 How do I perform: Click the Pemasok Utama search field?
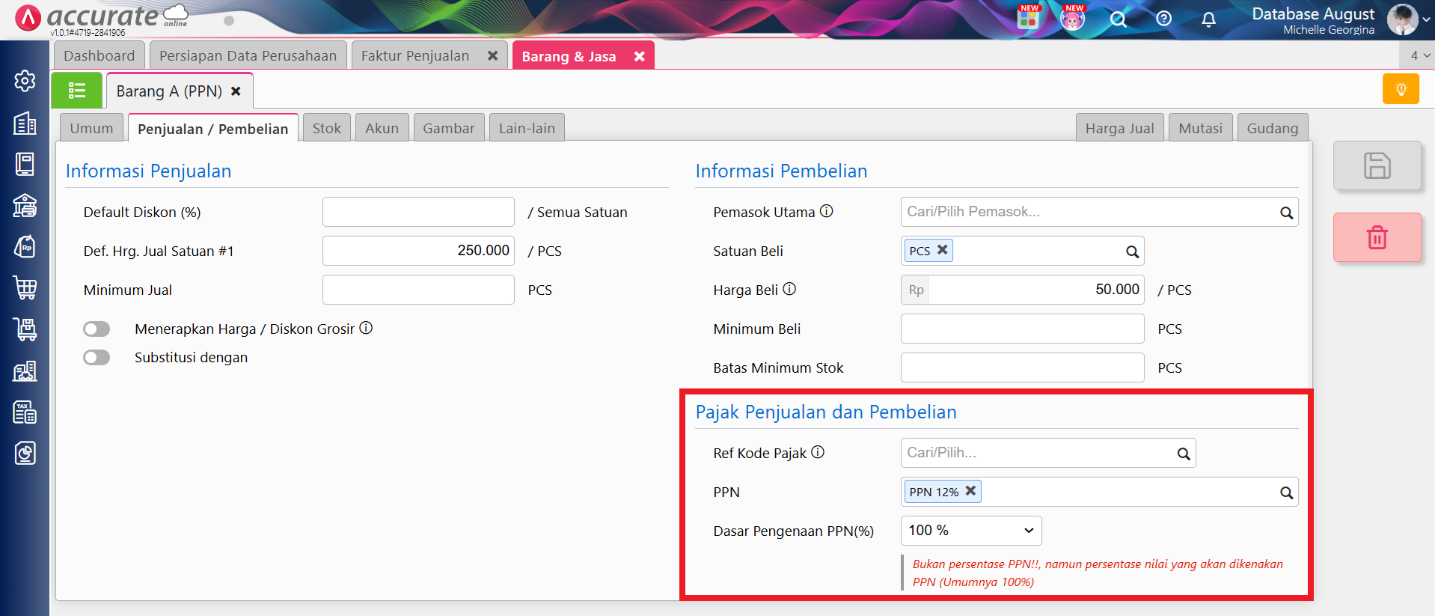1099,212
